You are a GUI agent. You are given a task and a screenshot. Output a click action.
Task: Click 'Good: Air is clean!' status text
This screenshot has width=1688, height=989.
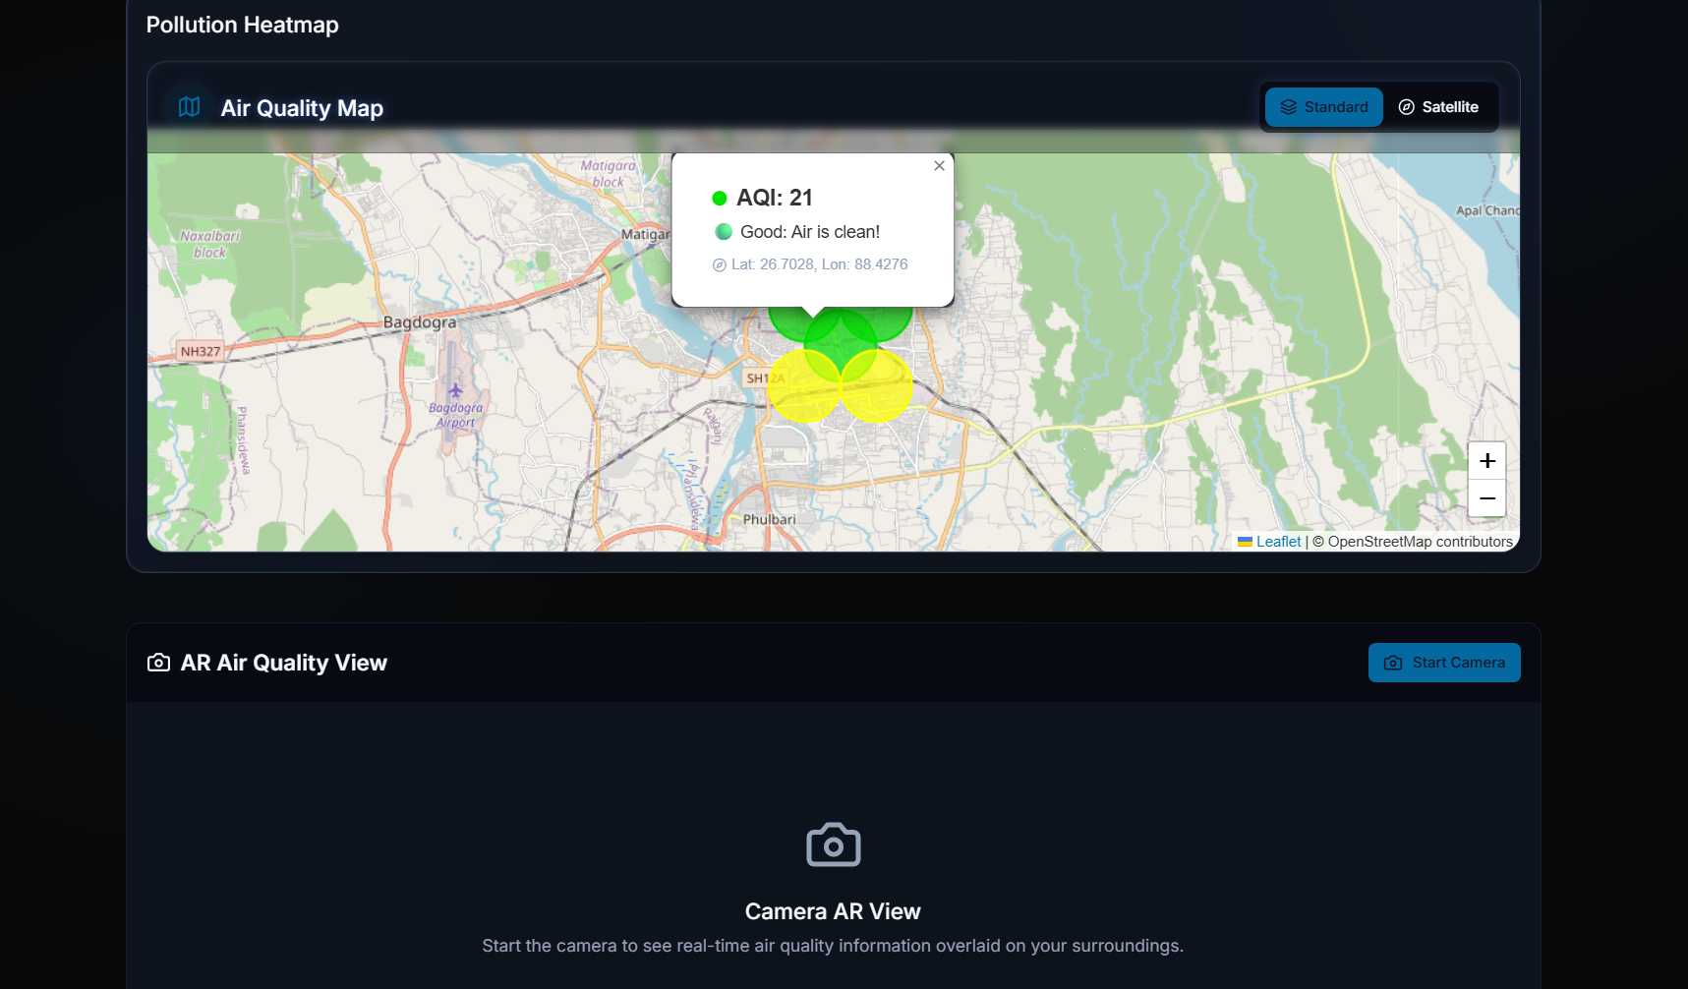pos(810,232)
